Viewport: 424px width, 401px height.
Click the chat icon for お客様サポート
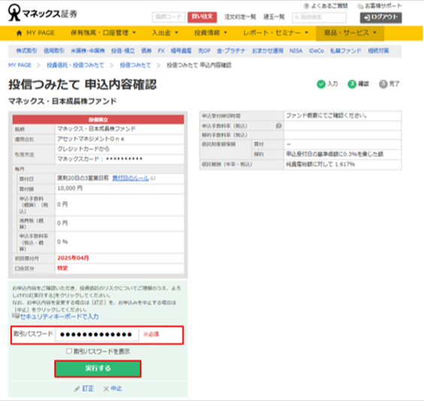[360, 6]
